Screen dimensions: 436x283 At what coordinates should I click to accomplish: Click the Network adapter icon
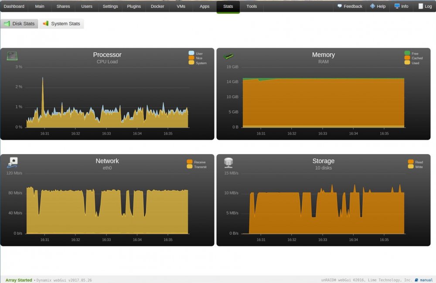(13, 162)
